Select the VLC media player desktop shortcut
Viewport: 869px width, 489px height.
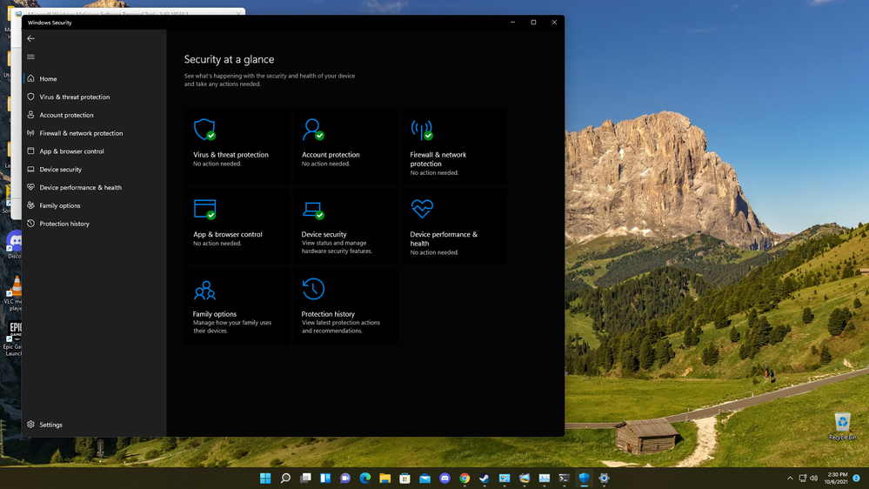coord(14,294)
